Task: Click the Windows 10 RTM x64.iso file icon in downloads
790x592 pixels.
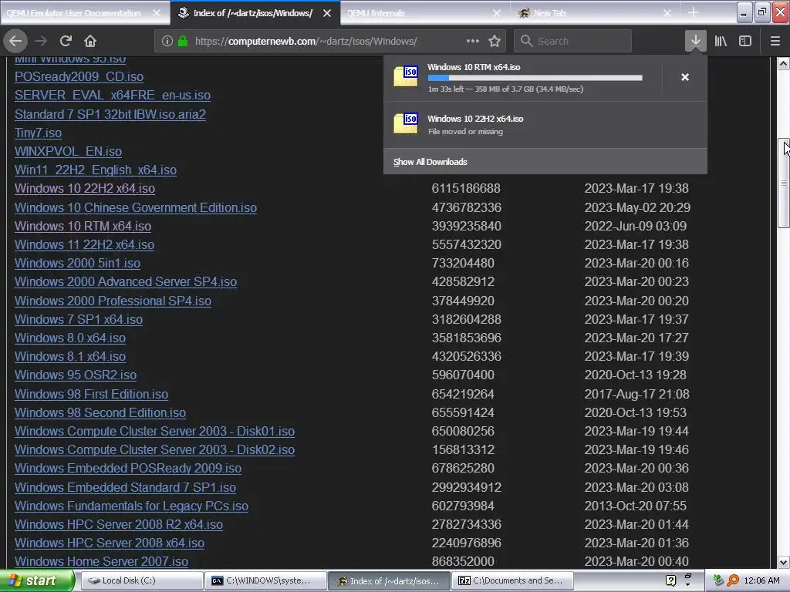Action: 406,76
